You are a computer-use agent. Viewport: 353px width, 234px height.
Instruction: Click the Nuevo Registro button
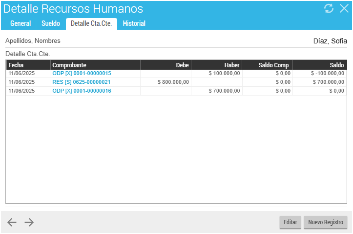[325, 222]
